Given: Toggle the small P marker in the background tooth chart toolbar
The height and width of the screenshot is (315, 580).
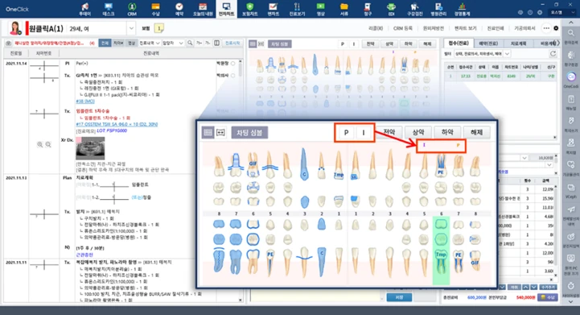Looking at the screenshot, I should tap(343, 44).
